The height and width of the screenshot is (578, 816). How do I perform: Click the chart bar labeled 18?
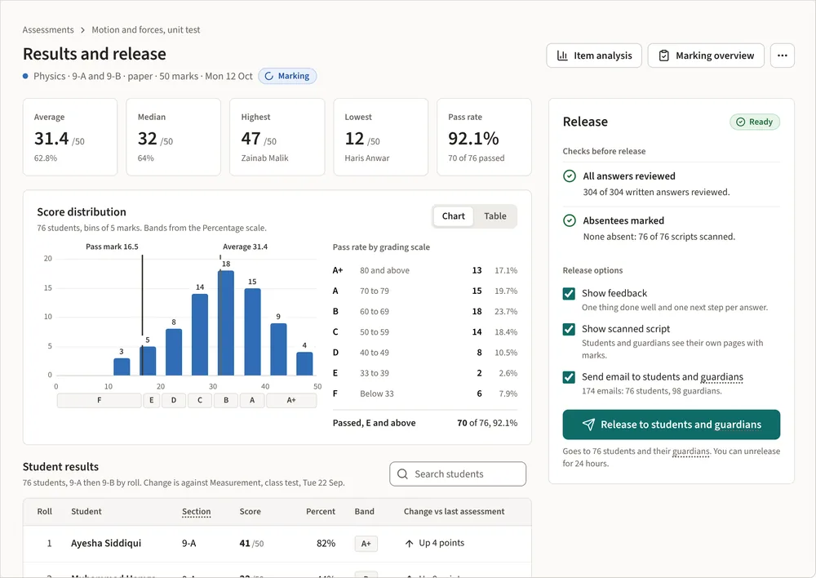pos(226,322)
